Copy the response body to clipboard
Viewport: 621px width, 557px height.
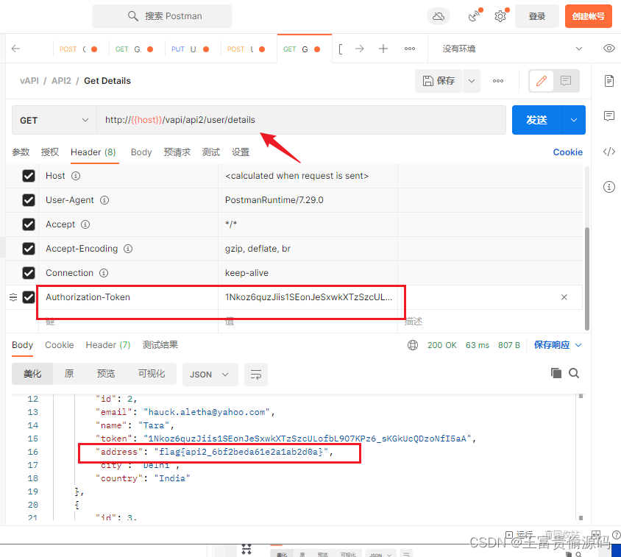[x=556, y=373]
